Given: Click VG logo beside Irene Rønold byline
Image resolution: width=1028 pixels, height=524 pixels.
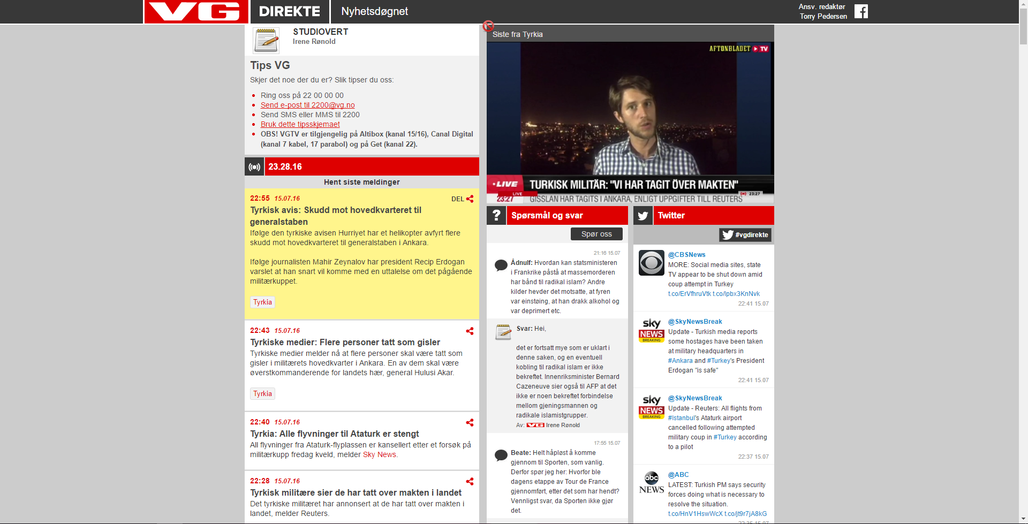Looking at the screenshot, I should click(535, 425).
